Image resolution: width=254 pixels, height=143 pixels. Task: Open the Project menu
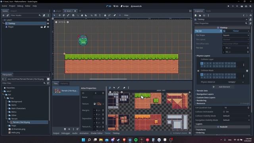12,6
